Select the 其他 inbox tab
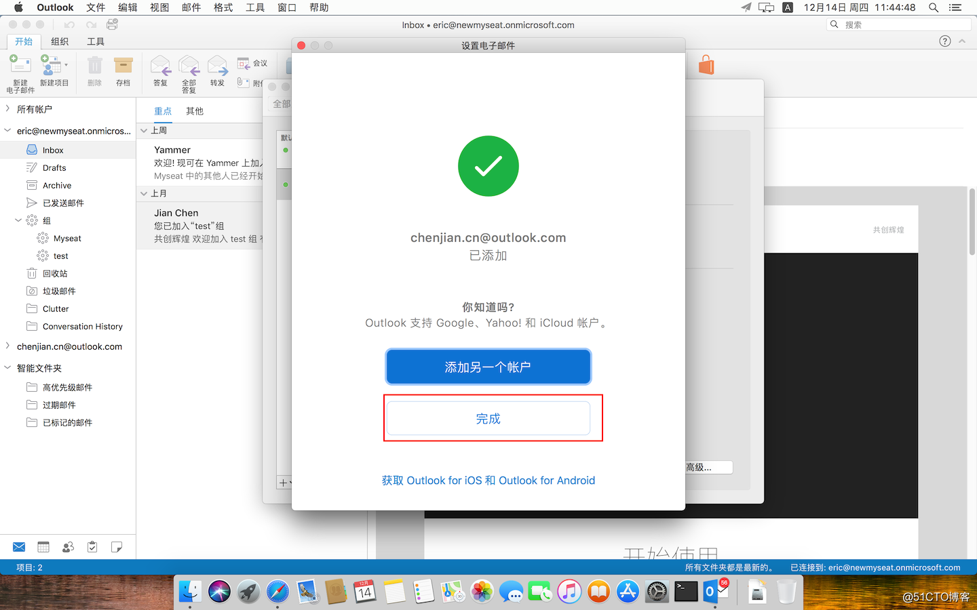The image size is (977, 610). coord(195,111)
